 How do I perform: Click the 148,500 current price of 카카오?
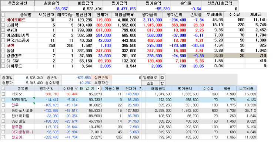(132, 94)
